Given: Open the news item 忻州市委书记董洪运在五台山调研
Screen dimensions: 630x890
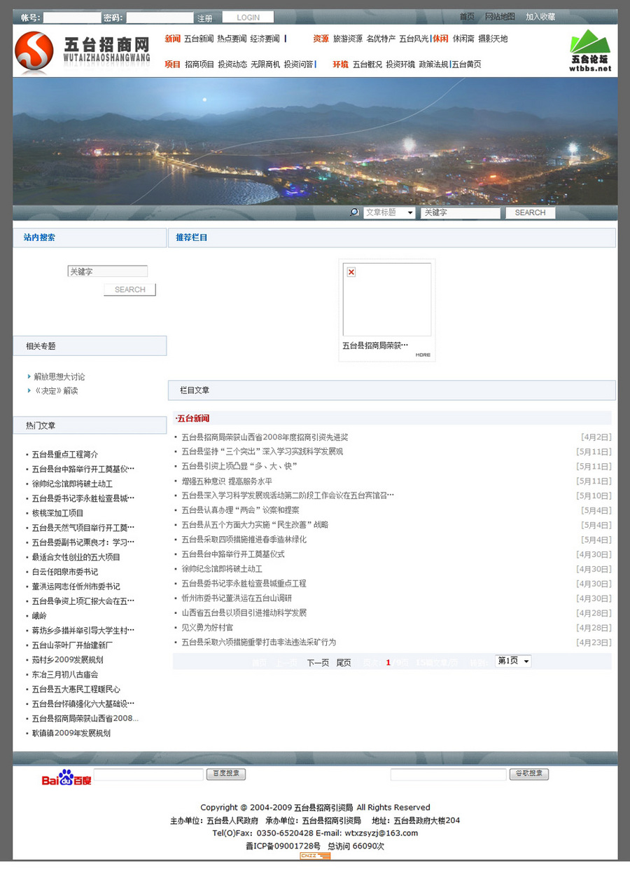Looking at the screenshot, I should coord(237,598).
